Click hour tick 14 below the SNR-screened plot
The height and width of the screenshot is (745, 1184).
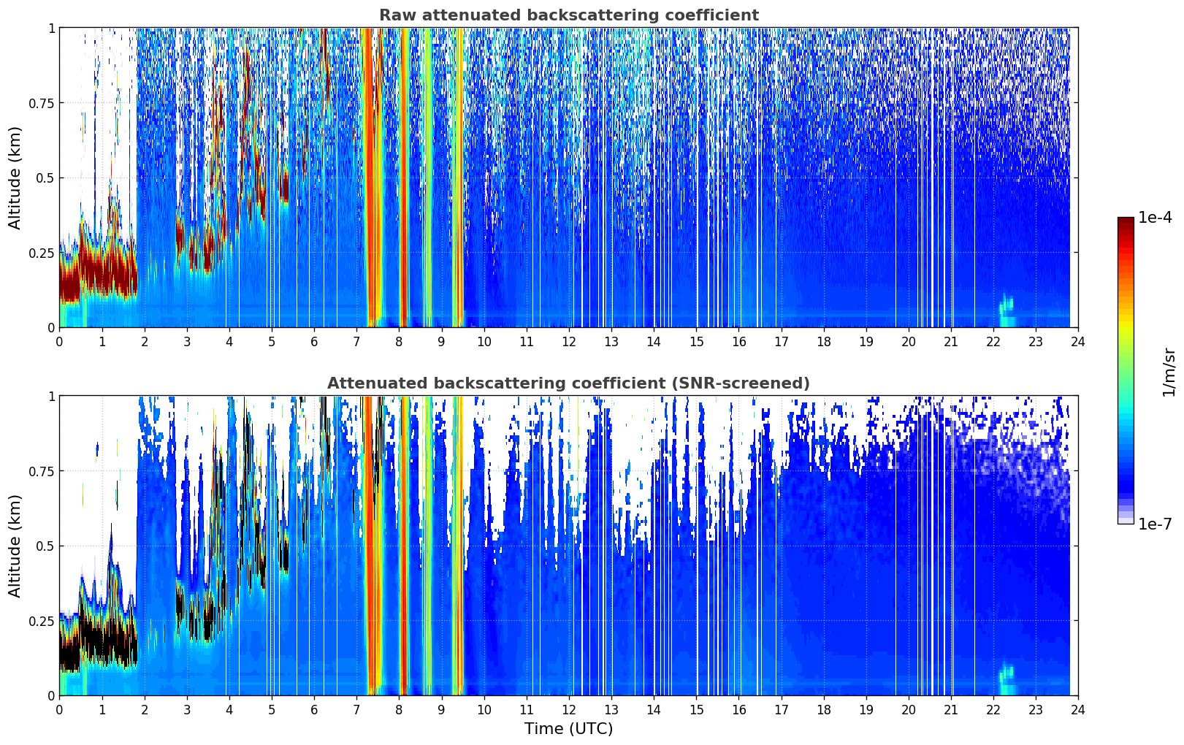(x=654, y=709)
